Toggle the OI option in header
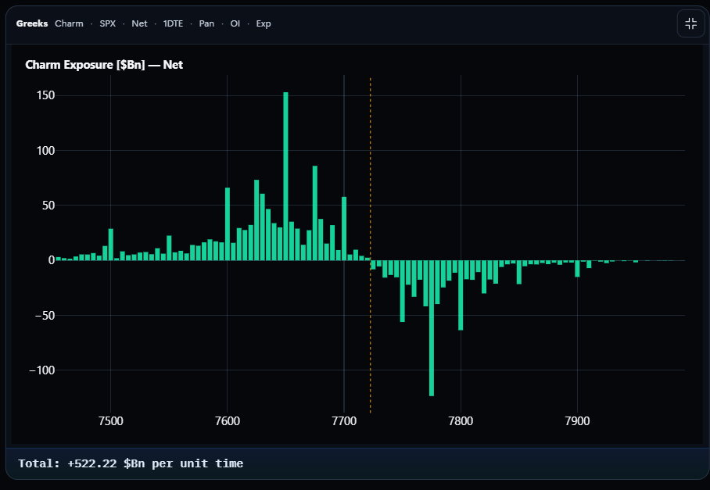This screenshot has height=490, width=710. pyautogui.click(x=235, y=23)
